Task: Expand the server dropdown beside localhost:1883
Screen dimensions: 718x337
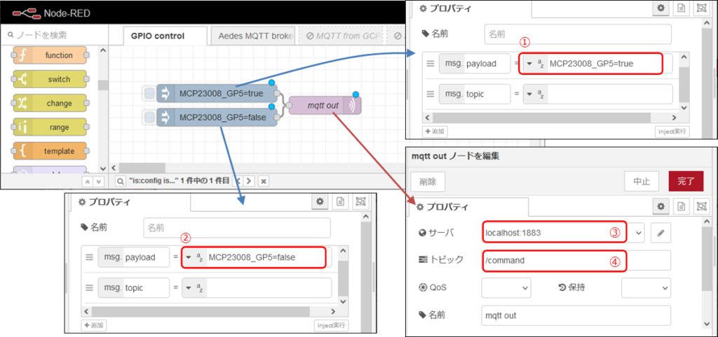Action: click(x=638, y=232)
